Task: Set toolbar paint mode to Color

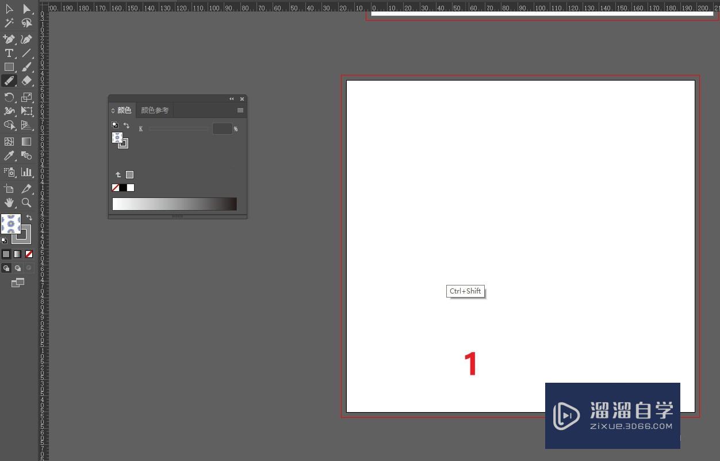Action: coord(6,254)
